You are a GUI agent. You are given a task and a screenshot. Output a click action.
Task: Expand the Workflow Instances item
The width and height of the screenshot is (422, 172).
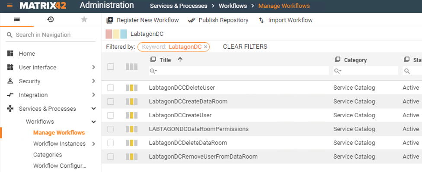point(93,144)
